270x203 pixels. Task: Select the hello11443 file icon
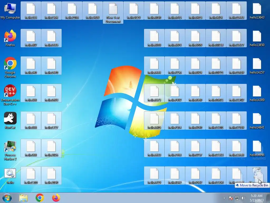237,11
